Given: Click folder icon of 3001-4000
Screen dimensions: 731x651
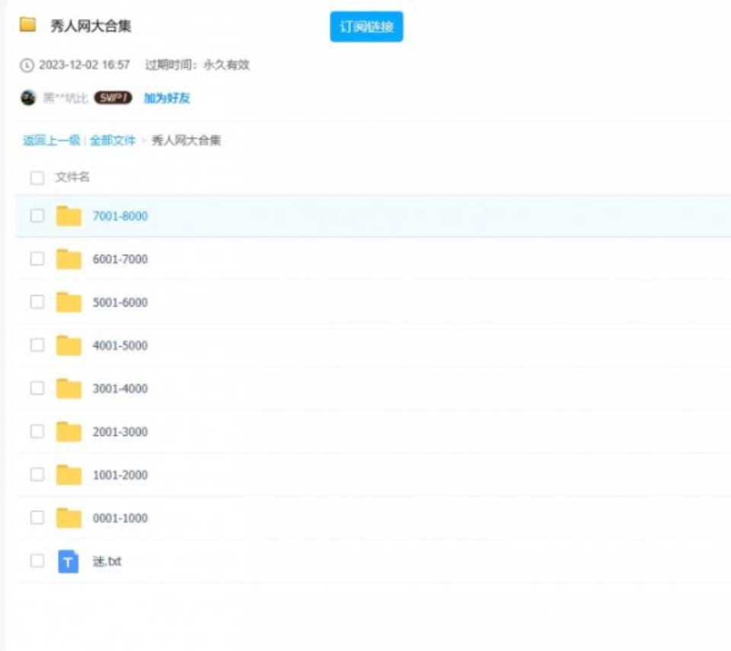Looking at the screenshot, I should tap(69, 388).
